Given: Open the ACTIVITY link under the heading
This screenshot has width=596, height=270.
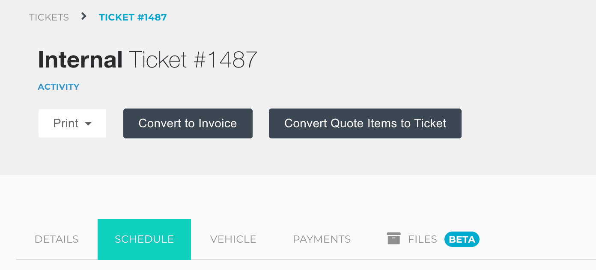Looking at the screenshot, I should (59, 87).
